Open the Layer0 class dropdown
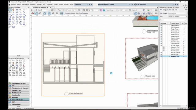 pos(43,10)
